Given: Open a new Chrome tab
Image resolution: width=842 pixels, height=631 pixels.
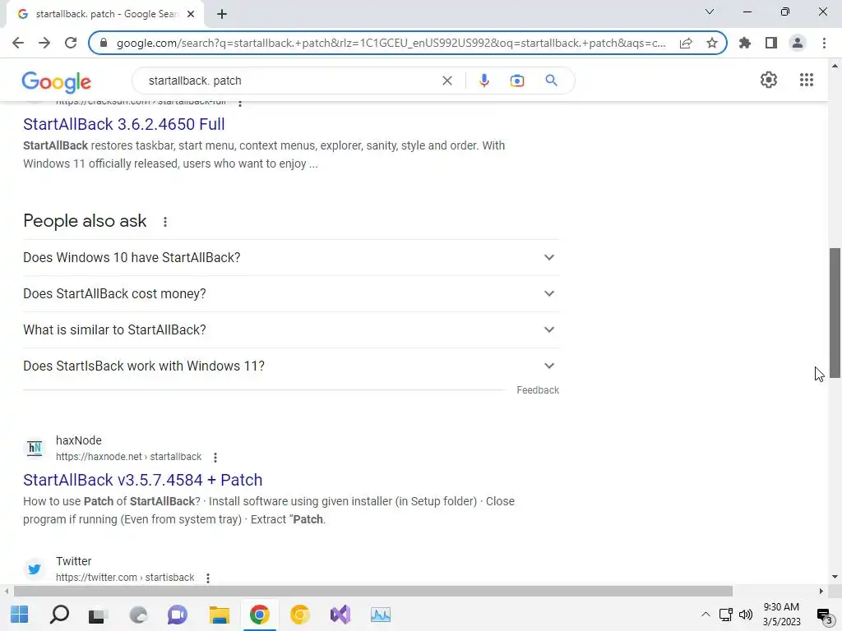Looking at the screenshot, I should (222, 14).
